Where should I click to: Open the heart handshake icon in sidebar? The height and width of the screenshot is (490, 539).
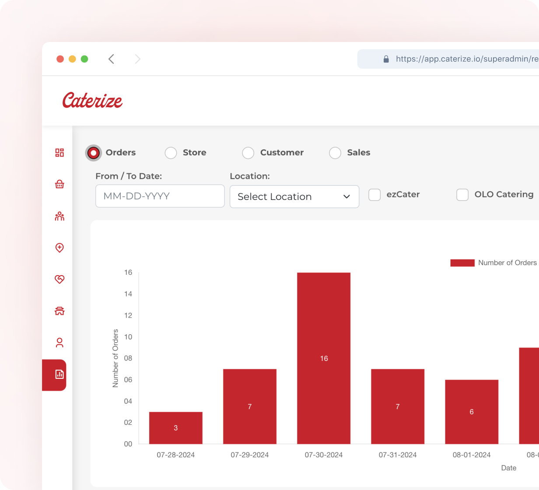click(59, 279)
